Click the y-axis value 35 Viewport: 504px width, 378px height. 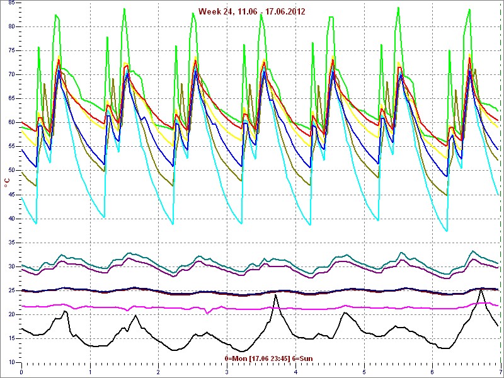(x=11, y=243)
